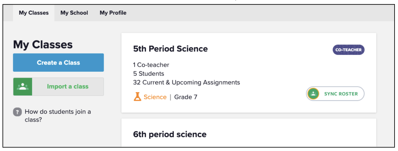The image size is (398, 151).
Task: Switch to the My Classes tab
Action: click(x=34, y=13)
